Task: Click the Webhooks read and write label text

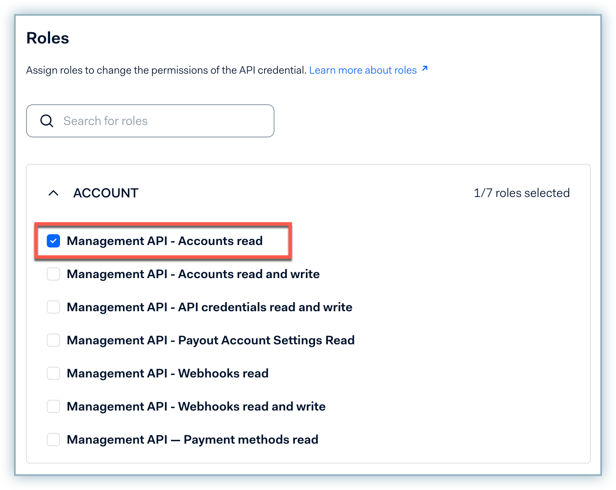Action: [x=196, y=406]
